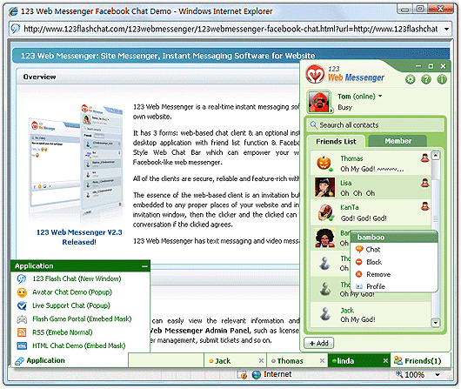Select Bamboo's afro avatar
461x389 pixels.
pyautogui.click(x=325, y=238)
